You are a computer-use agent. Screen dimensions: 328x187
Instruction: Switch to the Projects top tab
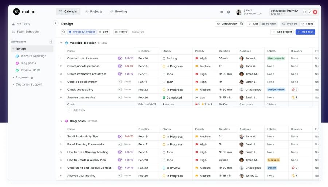point(94,12)
